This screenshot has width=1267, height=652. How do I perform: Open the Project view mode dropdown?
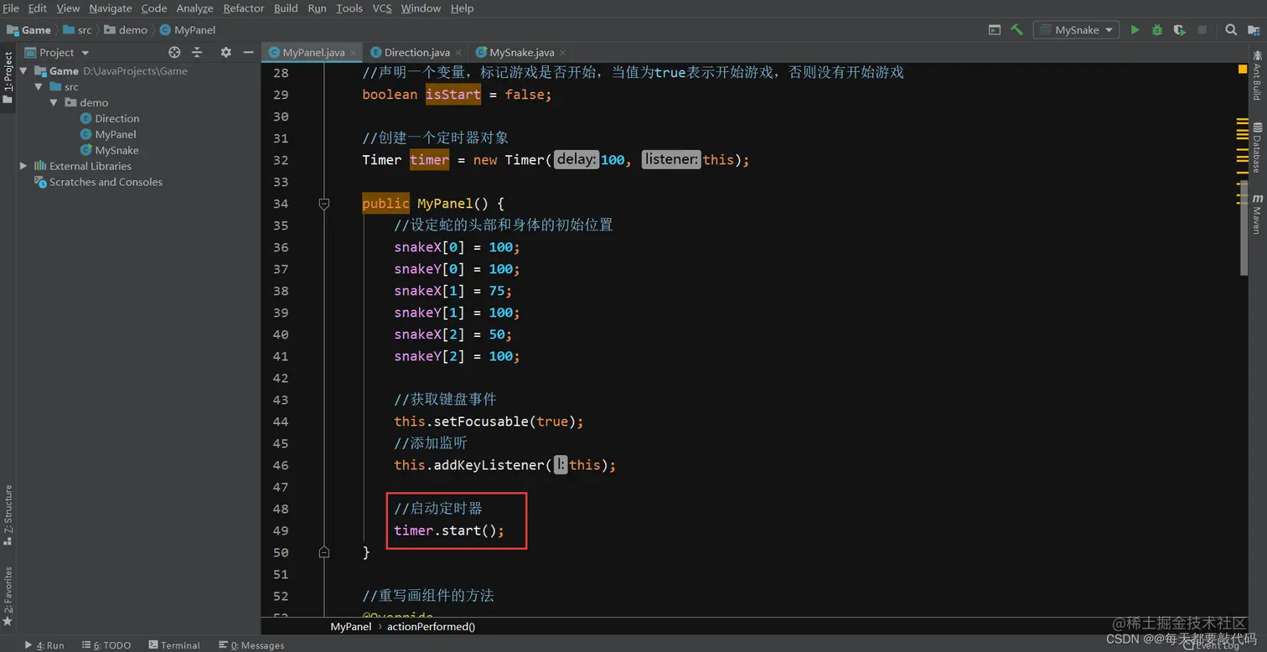[x=57, y=52]
